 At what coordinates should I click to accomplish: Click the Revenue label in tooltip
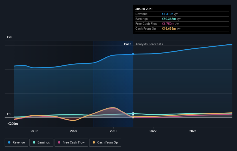[x=141, y=14]
